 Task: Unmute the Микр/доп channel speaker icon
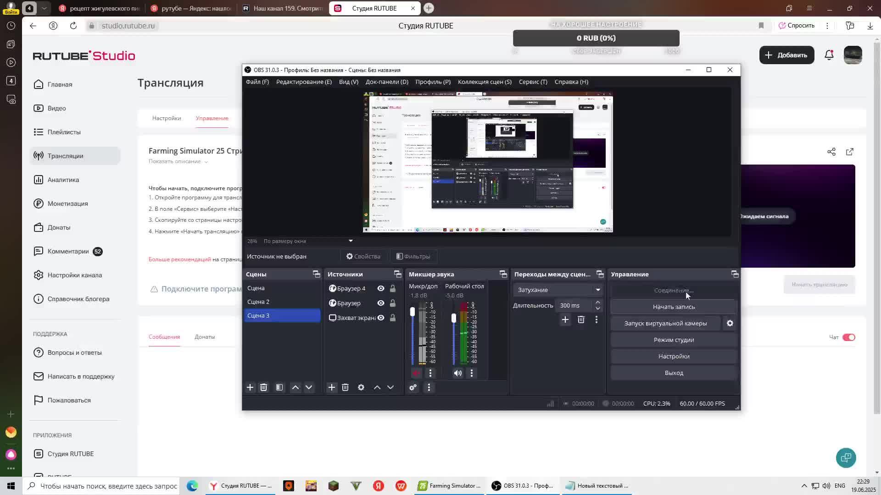[x=416, y=373]
